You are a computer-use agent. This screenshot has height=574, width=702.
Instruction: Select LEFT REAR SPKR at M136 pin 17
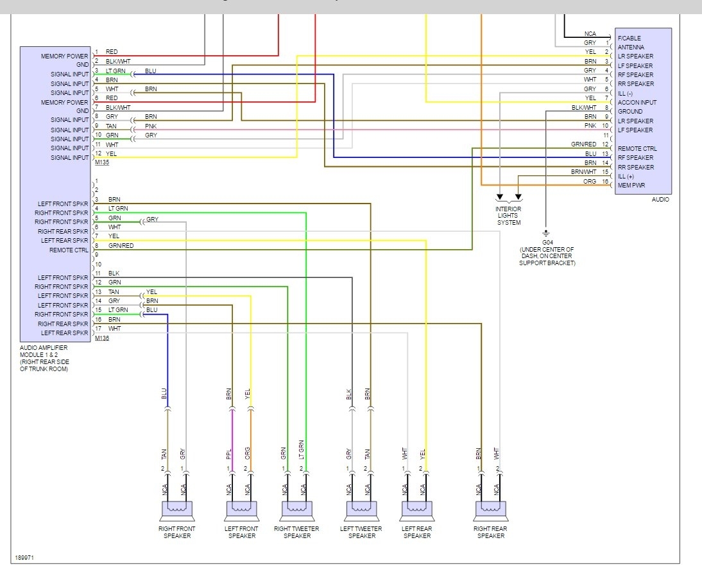coord(64,333)
